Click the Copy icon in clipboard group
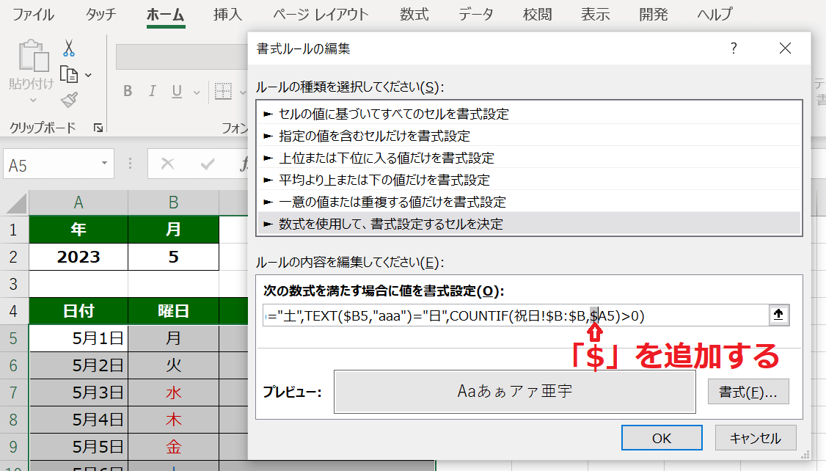The image size is (826, 471). click(x=69, y=74)
